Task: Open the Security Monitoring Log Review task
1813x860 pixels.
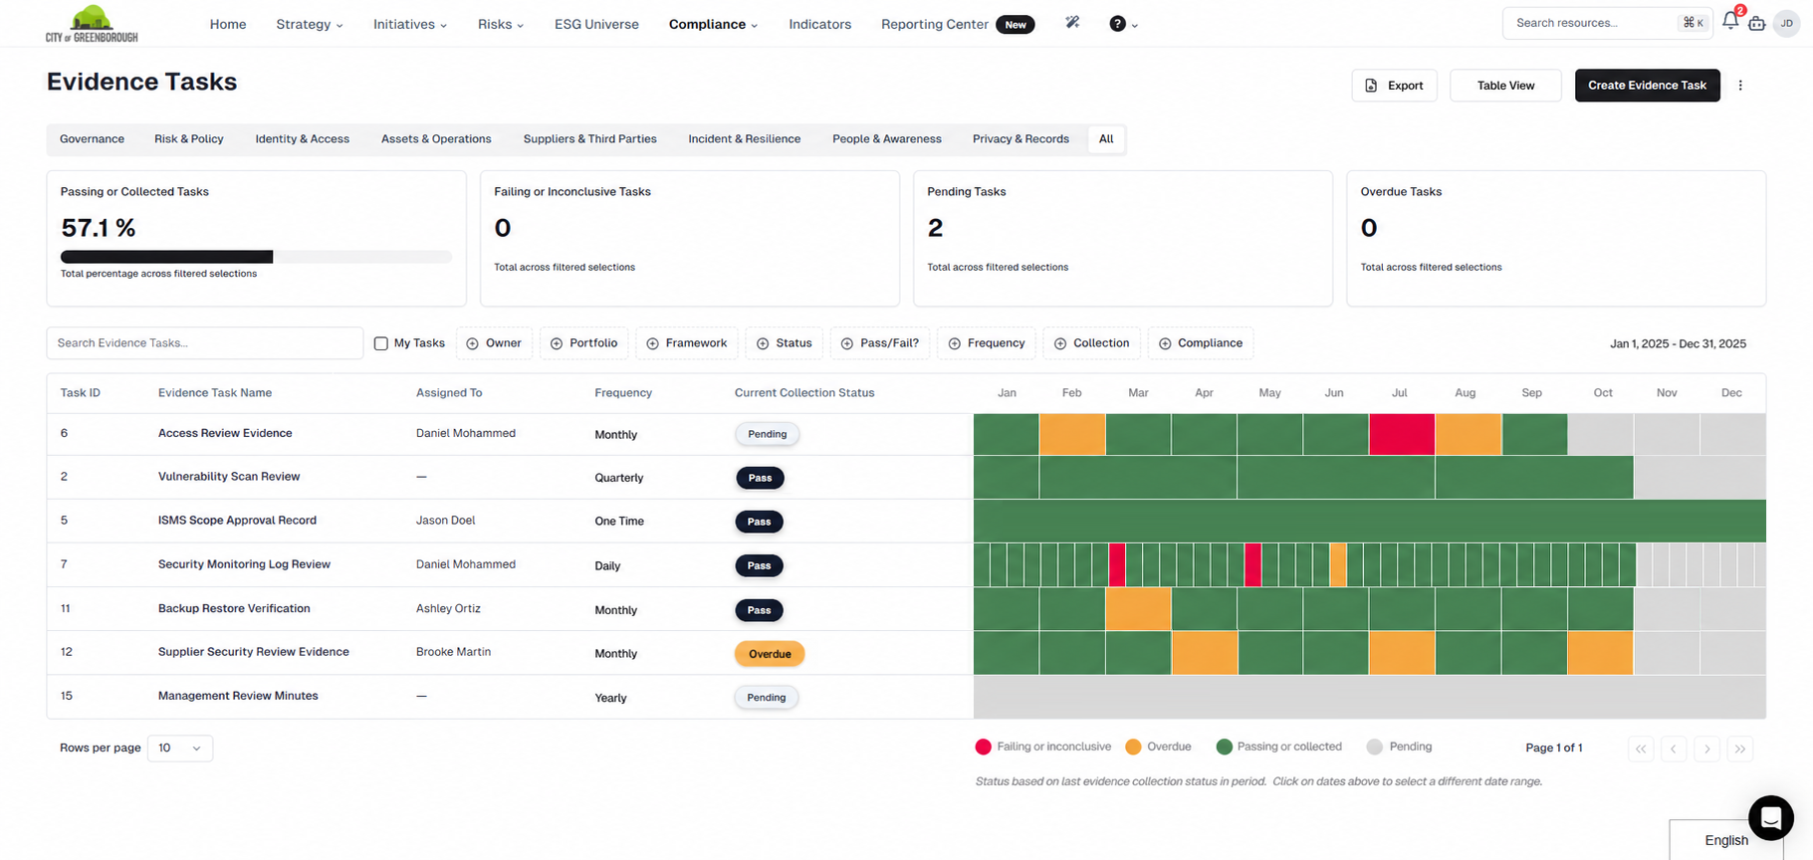Action: pyautogui.click(x=244, y=564)
